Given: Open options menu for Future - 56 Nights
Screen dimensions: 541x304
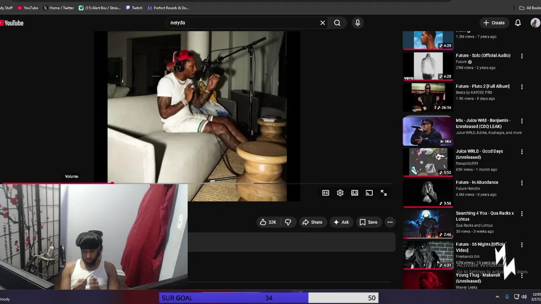Looking at the screenshot, I should click(522, 245).
